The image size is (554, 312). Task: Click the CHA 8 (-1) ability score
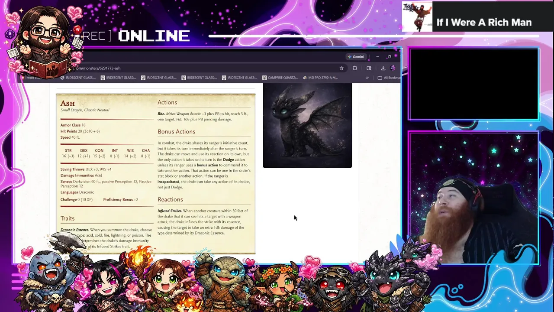(145, 153)
